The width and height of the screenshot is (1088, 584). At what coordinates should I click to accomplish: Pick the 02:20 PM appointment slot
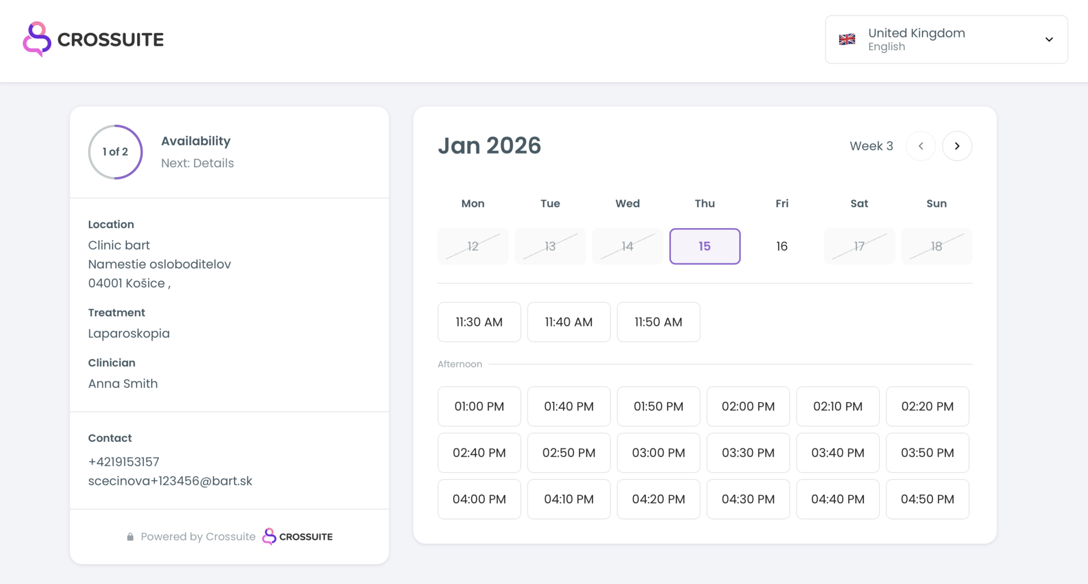click(x=927, y=407)
